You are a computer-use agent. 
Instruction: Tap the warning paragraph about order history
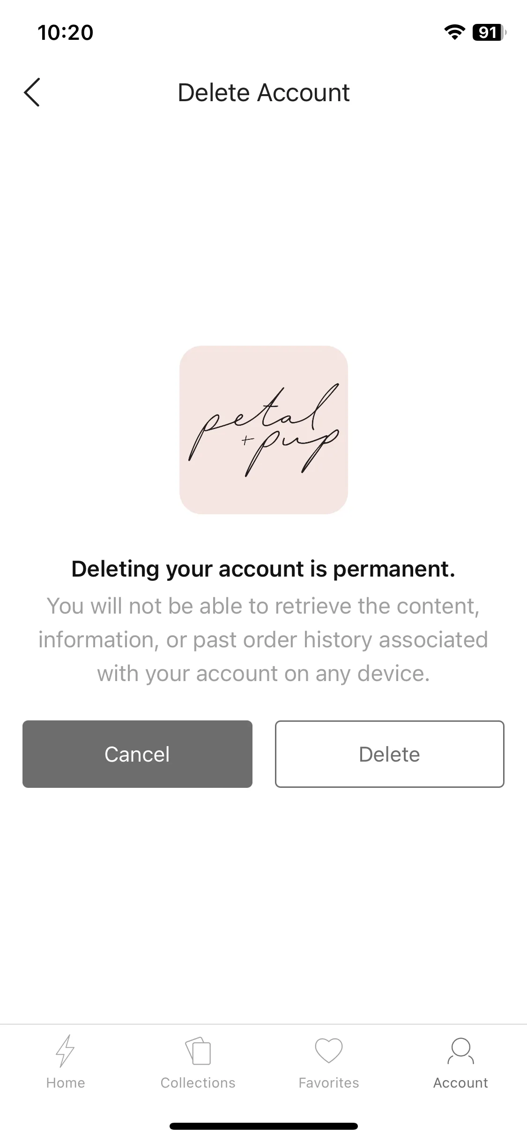263,640
